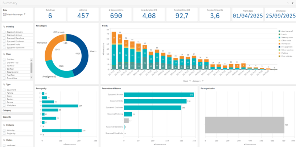Click the Parking legend swatch

point(279,53)
